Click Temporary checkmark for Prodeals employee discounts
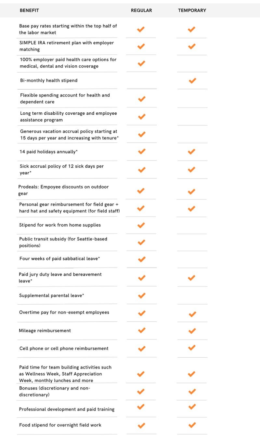This screenshot has height=447, width=260. coord(192,191)
